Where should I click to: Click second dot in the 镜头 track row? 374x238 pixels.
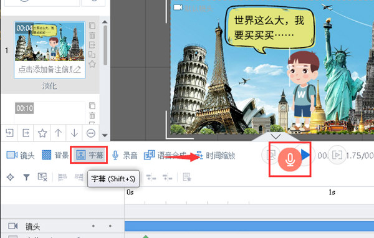(110, 226)
